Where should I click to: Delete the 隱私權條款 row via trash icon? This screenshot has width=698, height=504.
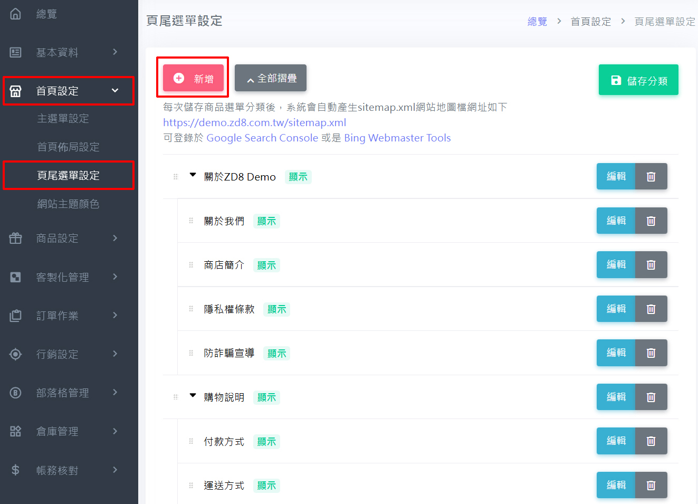click(651, 309)
